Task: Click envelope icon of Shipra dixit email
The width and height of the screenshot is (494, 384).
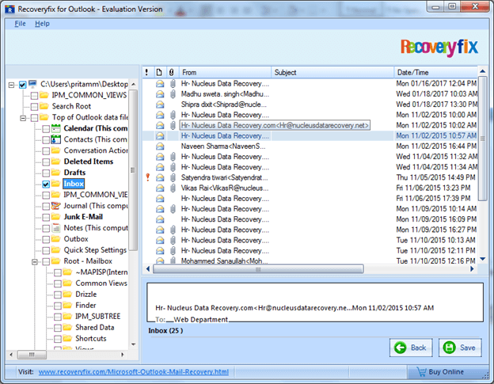Action: (160, 105)
